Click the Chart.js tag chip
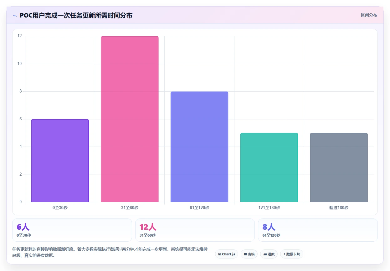The height and width of the screenshot is (271, 390). [x=227, y=254]
